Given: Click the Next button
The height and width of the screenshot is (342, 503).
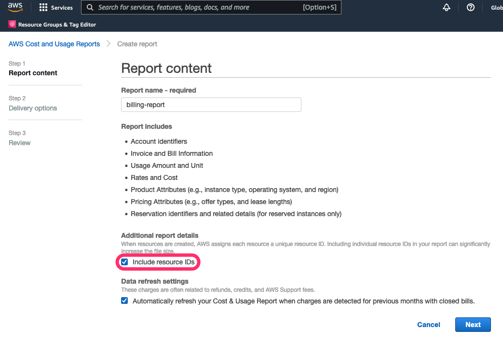Looking at the screenshot, I should (473, 324).
